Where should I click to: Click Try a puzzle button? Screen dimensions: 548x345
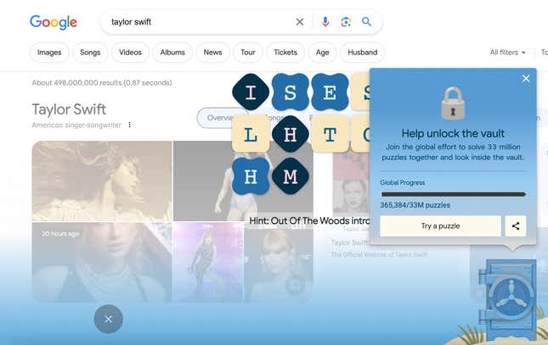point(440,226)
